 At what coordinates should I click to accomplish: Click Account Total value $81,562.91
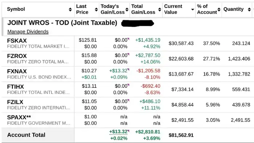tap(181, 135)
